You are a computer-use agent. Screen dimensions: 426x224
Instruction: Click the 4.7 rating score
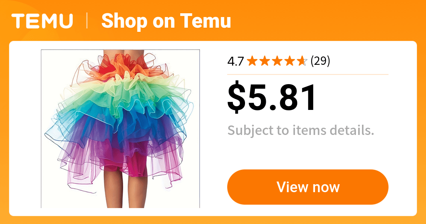(x=236, y=61)
